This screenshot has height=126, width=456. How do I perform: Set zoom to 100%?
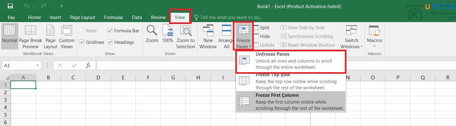(x=168, y=34)
